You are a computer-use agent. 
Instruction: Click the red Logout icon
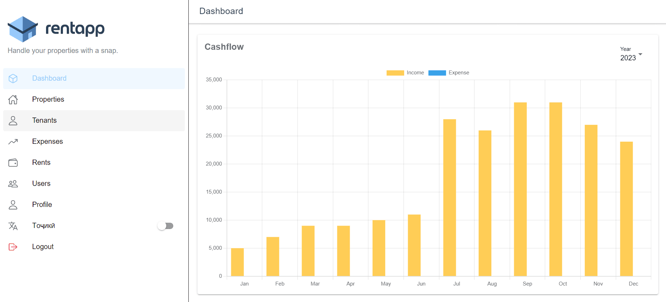coord(13,247)
